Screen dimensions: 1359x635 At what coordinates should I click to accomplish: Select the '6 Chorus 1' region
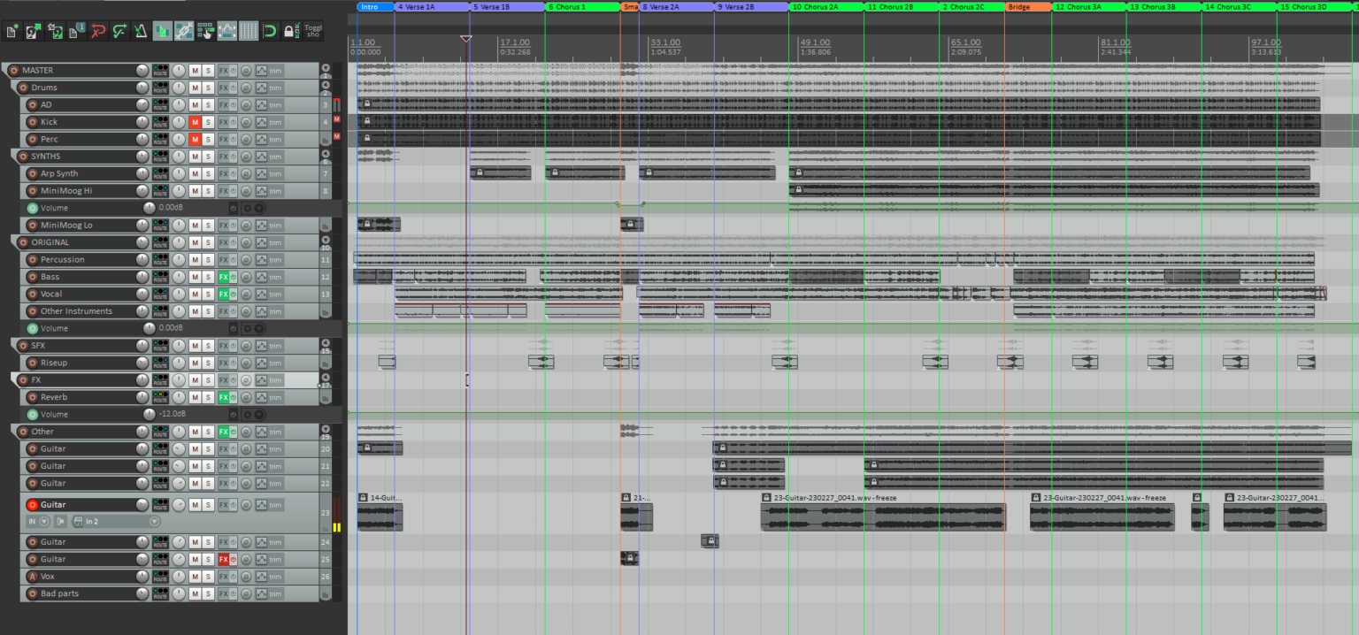coord(581,6)
